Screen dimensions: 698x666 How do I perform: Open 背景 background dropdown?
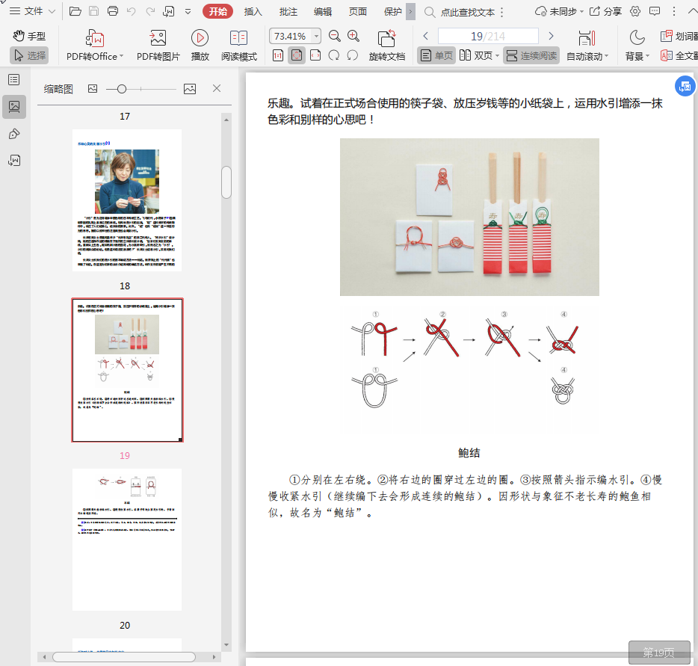[x=637, y=45]
